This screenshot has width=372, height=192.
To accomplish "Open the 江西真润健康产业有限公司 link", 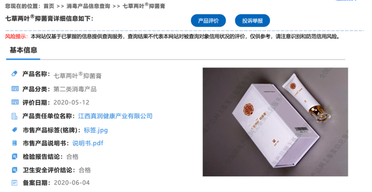I will click(115, 116).
